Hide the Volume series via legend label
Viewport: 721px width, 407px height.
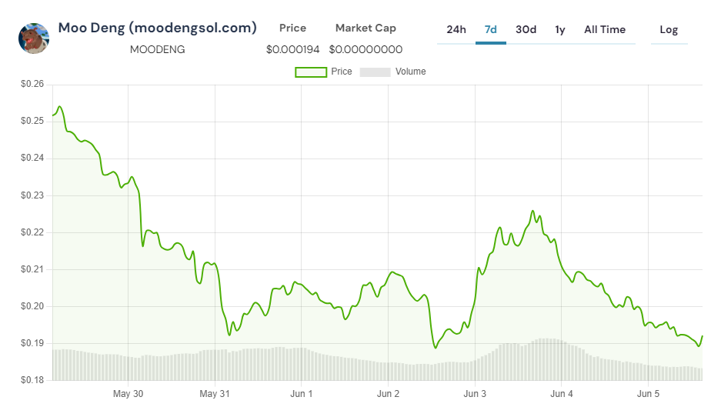(x=410, y=72)
